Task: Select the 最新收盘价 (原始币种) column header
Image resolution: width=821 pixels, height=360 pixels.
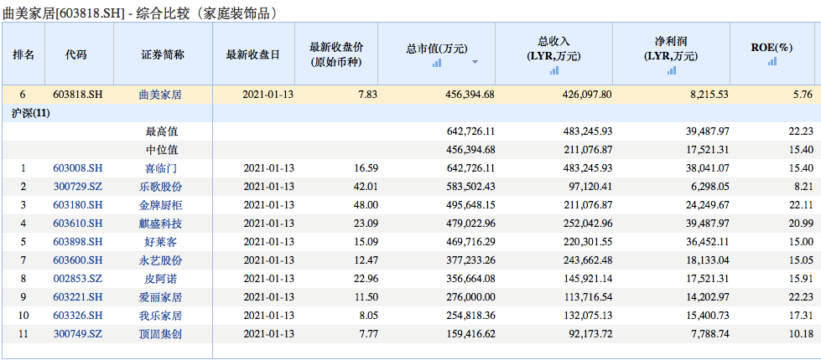Action: (x=336, y=54)
